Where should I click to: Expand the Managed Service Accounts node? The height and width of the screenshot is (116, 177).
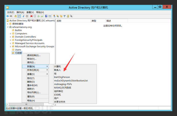coord(10,43)
